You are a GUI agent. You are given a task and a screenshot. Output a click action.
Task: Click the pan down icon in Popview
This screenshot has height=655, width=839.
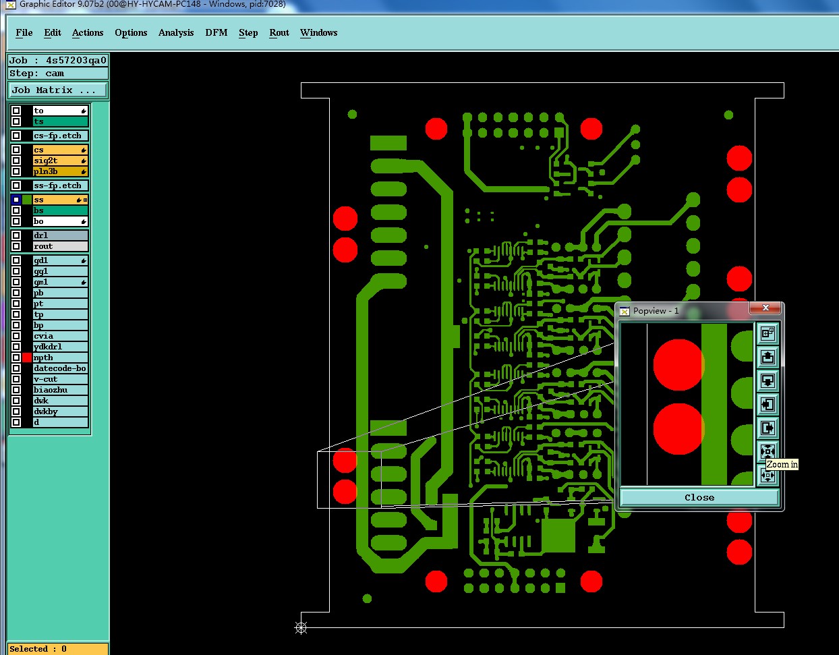click(768, 380)
